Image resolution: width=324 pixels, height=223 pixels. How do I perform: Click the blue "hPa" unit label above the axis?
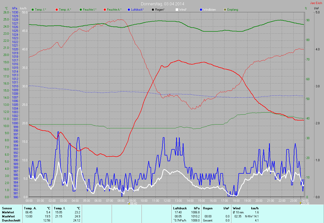point(15,8)
